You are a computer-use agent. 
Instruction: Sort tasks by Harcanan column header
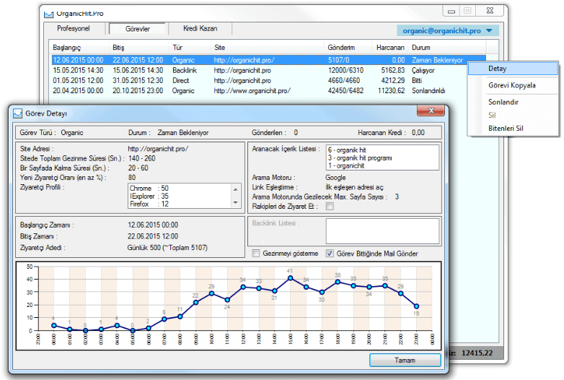(390, 48)
